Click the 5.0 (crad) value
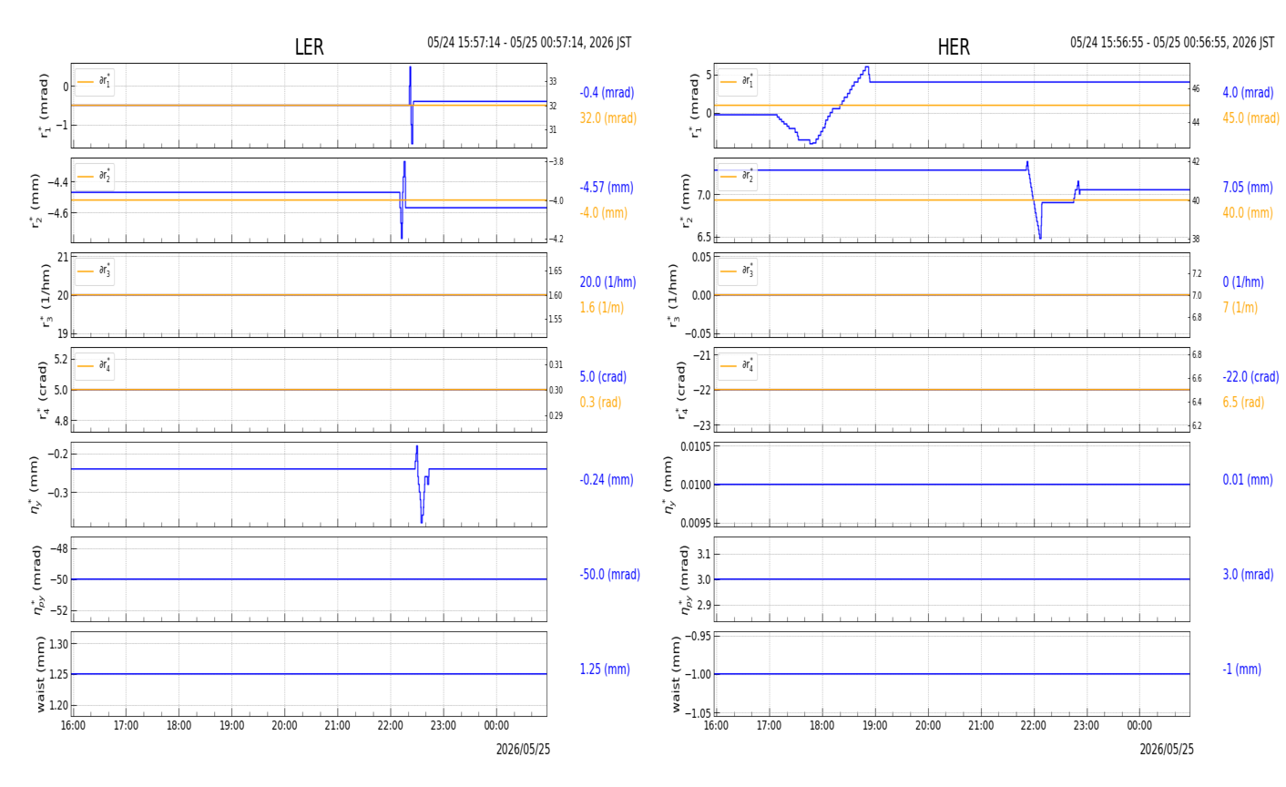1286x787 pixels. 605,376
